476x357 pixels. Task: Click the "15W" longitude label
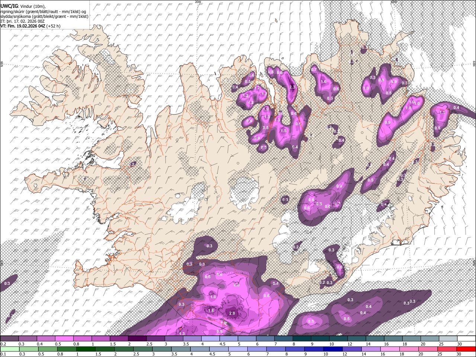pos(394,2)
